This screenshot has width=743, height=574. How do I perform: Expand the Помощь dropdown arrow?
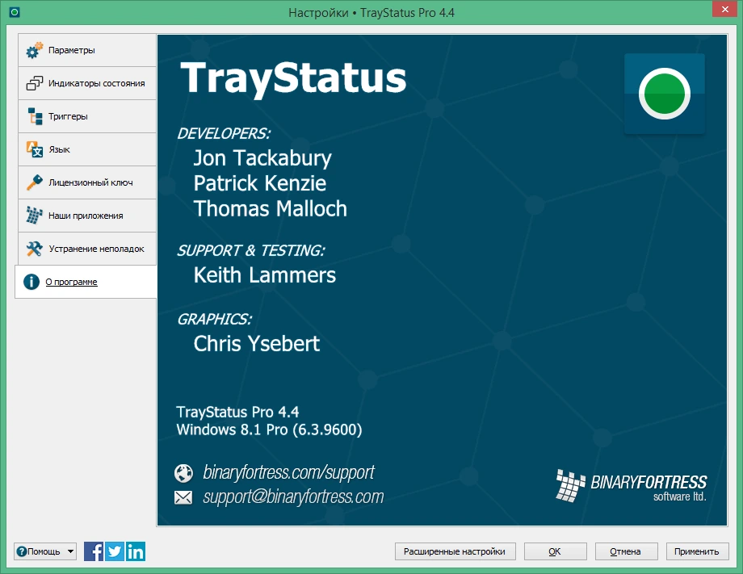coord(70,551)
